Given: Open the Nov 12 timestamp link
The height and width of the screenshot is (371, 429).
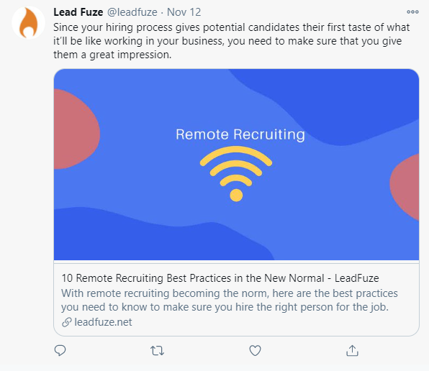Looking at the screenshot, I should click(184, 12).
